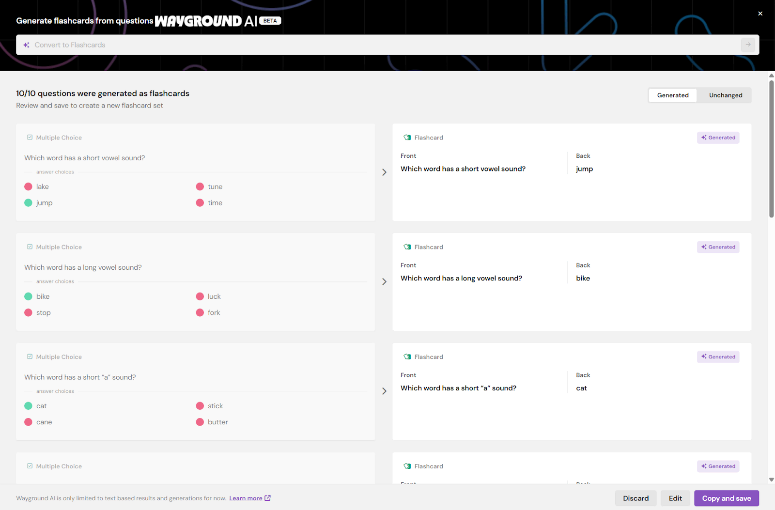The height and width of the screenshot is (510, 775).
Task: Click the chevron arrow beside the short 'a' question
Action: (x=384, y=391)
